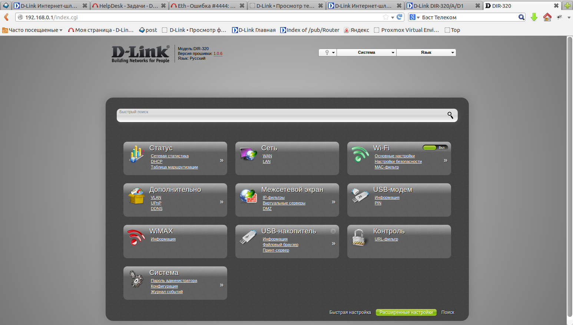Open the Файловый браузер link

point(281,244)
